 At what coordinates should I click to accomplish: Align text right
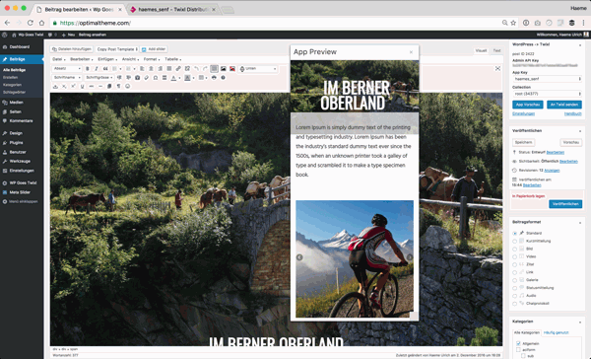point(161,69)
